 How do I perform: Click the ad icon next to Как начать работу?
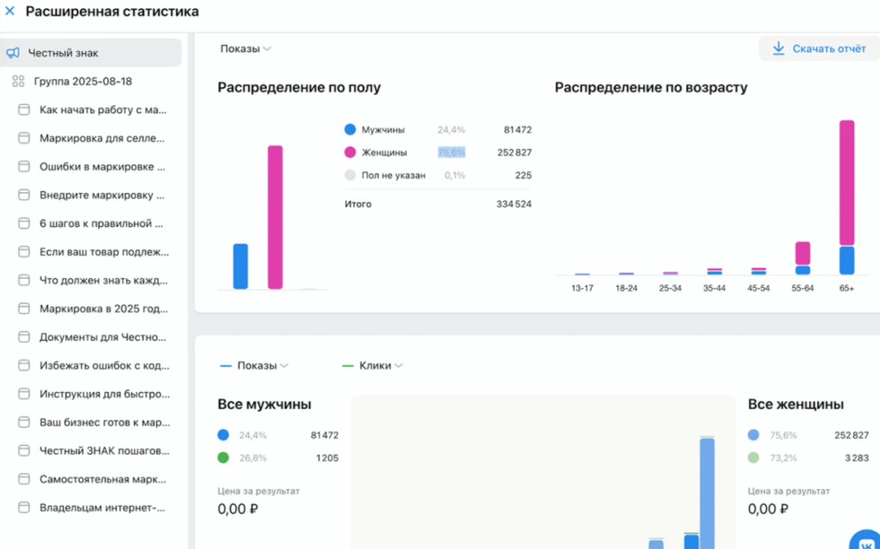click(x=24, y=110)
